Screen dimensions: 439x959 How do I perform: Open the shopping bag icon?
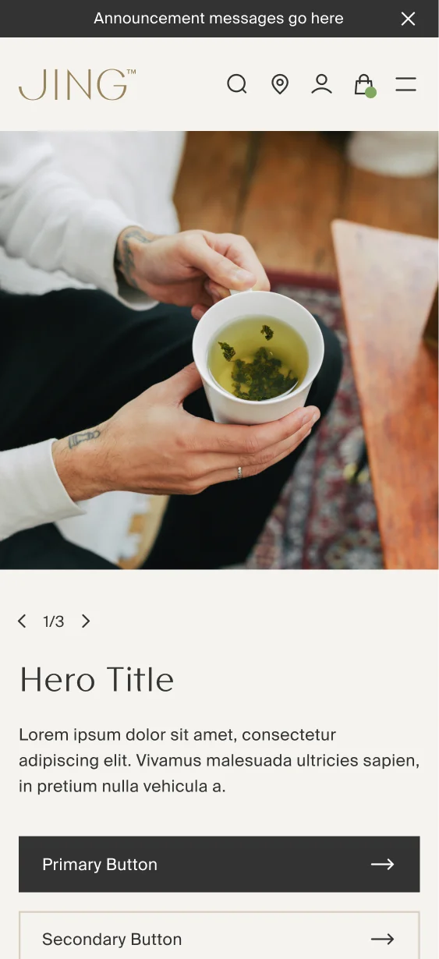[x=363, y=84]
